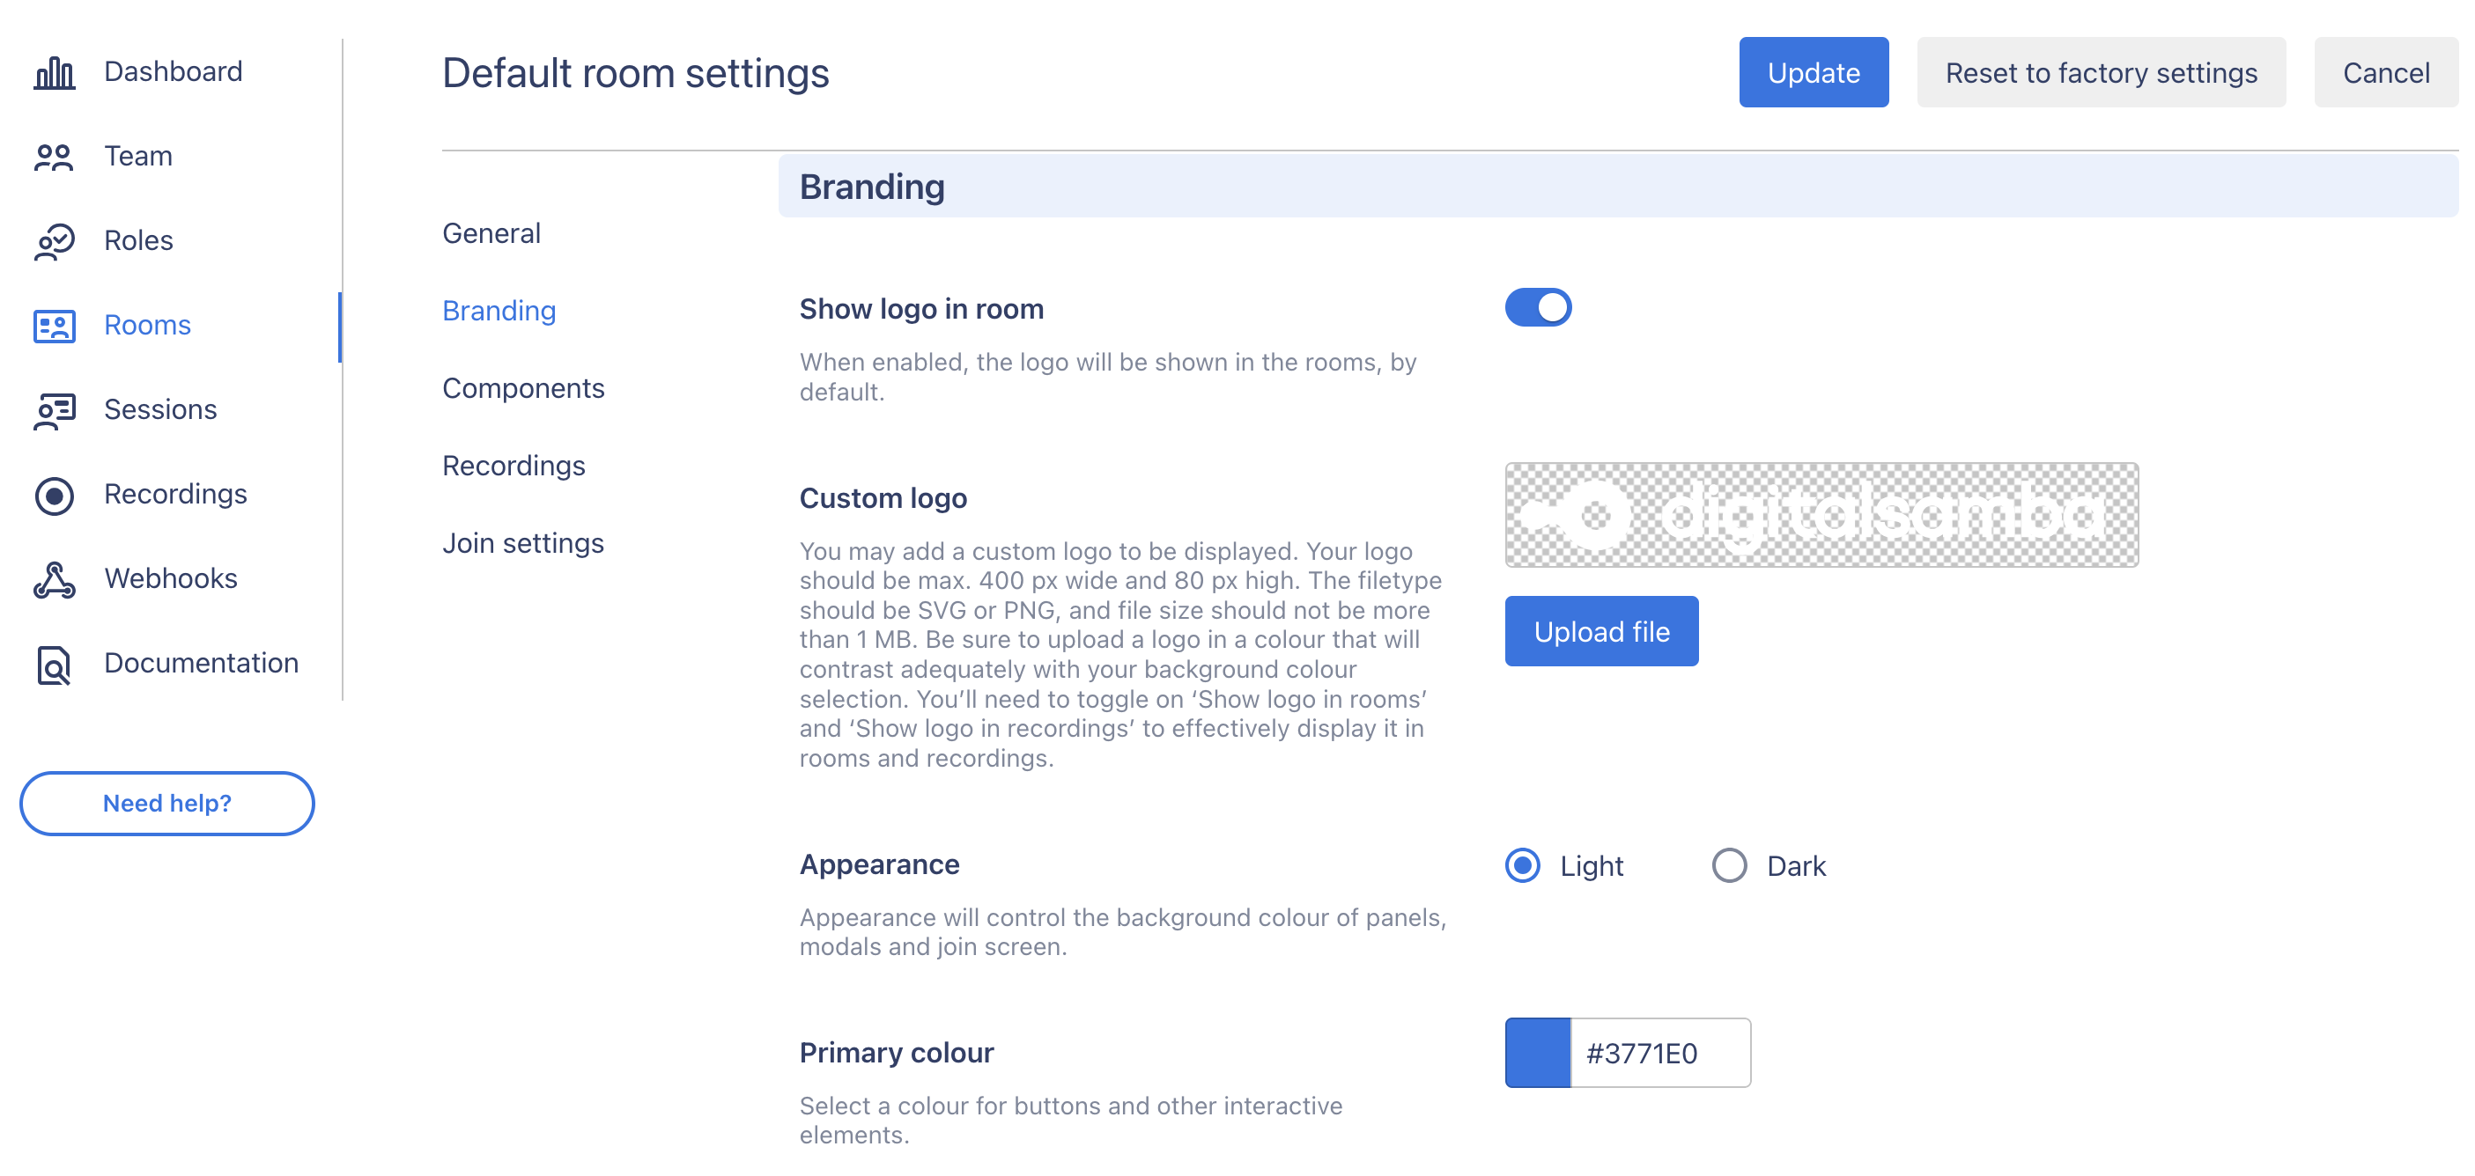This screenshot has width=2475, height=1176.
Task: Open the General settings tab
Action: pyautogui.click(x=491, y=233)
